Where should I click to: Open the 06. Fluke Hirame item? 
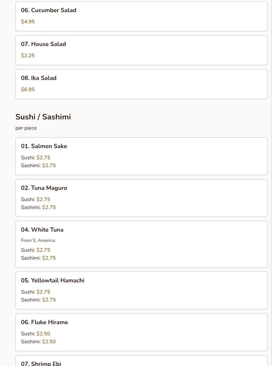(44, 322)
